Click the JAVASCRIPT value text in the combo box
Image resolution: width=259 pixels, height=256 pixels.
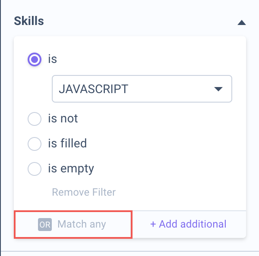point(93,89)
